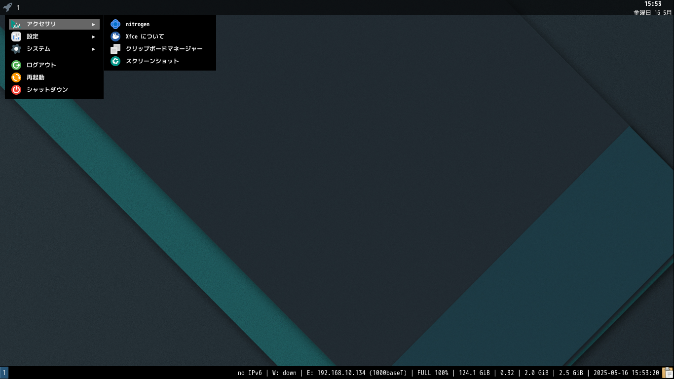Click the rocket launcher icon in top panel
The image size is (674, 379).
tap(7, 7)
